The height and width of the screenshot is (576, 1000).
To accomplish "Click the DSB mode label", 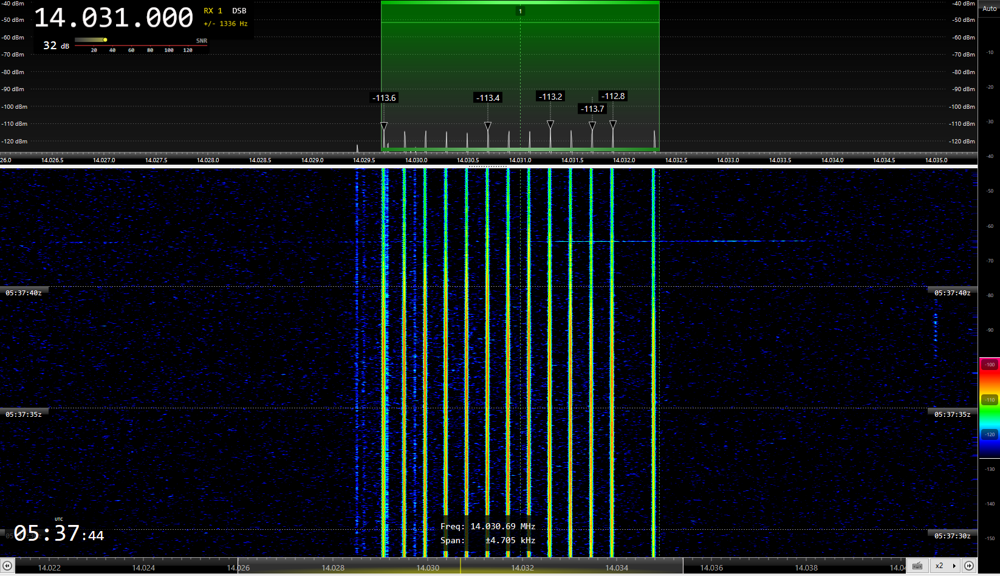I will [x=239, y=11].
